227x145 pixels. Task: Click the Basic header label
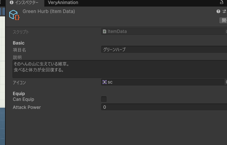18,43
